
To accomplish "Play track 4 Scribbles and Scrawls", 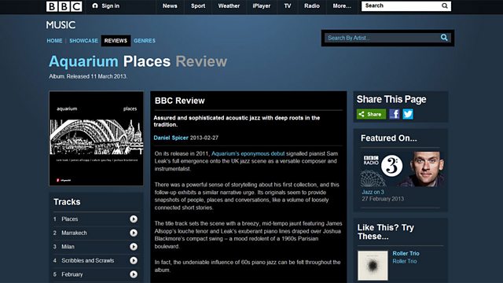I will (x=134, y=260).
